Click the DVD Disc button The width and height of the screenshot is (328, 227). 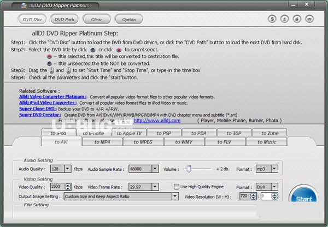point(32,20)
